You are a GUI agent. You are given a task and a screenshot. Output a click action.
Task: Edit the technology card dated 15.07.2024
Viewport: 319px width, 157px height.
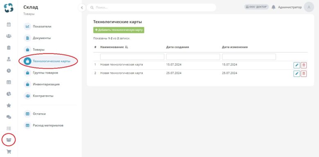(x=297, y=65)
